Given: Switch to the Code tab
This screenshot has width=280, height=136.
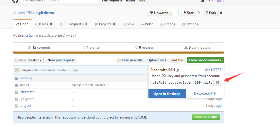Looking at the screenshot, I should pyautogui.click(x=22, y=24).
